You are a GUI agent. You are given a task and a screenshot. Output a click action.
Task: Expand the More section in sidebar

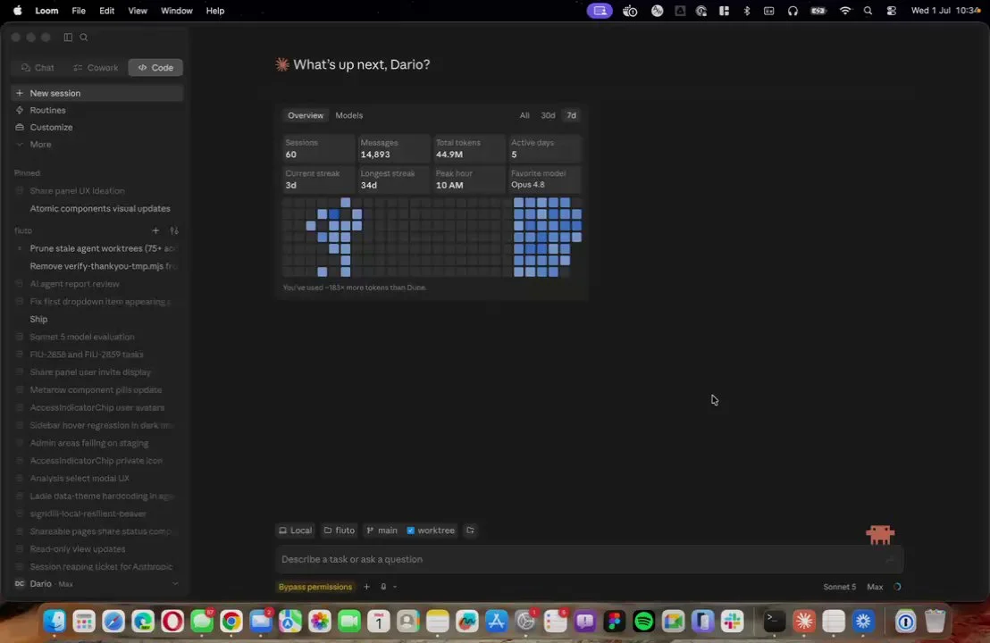(x=40, y=145)
